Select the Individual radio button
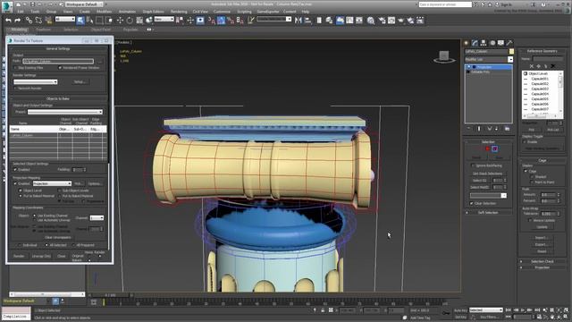The width and height of the screenshot is (572, 322). click(x=21, y=245)
